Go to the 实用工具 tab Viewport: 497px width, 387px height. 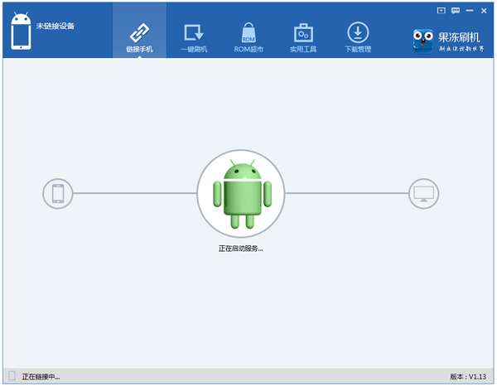click(x=303, y=36)
